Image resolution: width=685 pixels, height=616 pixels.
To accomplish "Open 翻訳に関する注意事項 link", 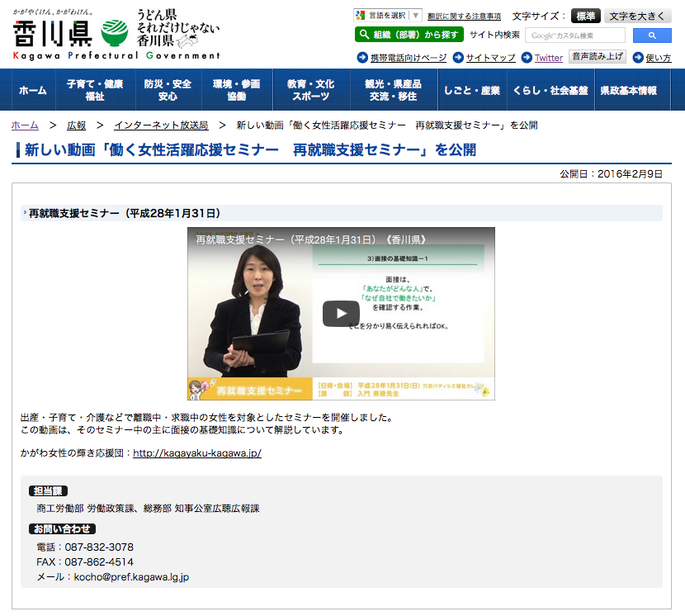I will (x=464, y=17).
